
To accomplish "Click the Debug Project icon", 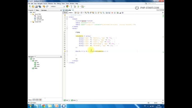I will [82, 7].
